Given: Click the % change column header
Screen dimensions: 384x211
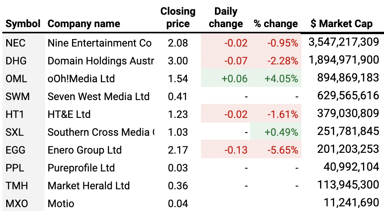Looking at the screenshot, I should coord(276,24).
